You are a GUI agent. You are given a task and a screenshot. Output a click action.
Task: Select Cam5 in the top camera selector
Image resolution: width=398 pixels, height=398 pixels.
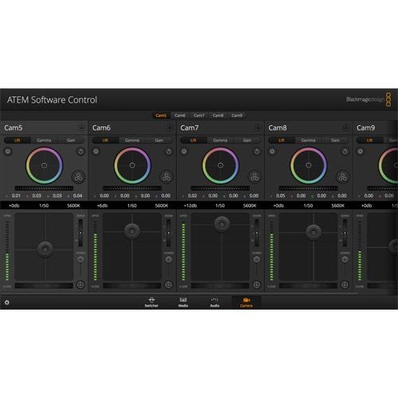point(161,115)
